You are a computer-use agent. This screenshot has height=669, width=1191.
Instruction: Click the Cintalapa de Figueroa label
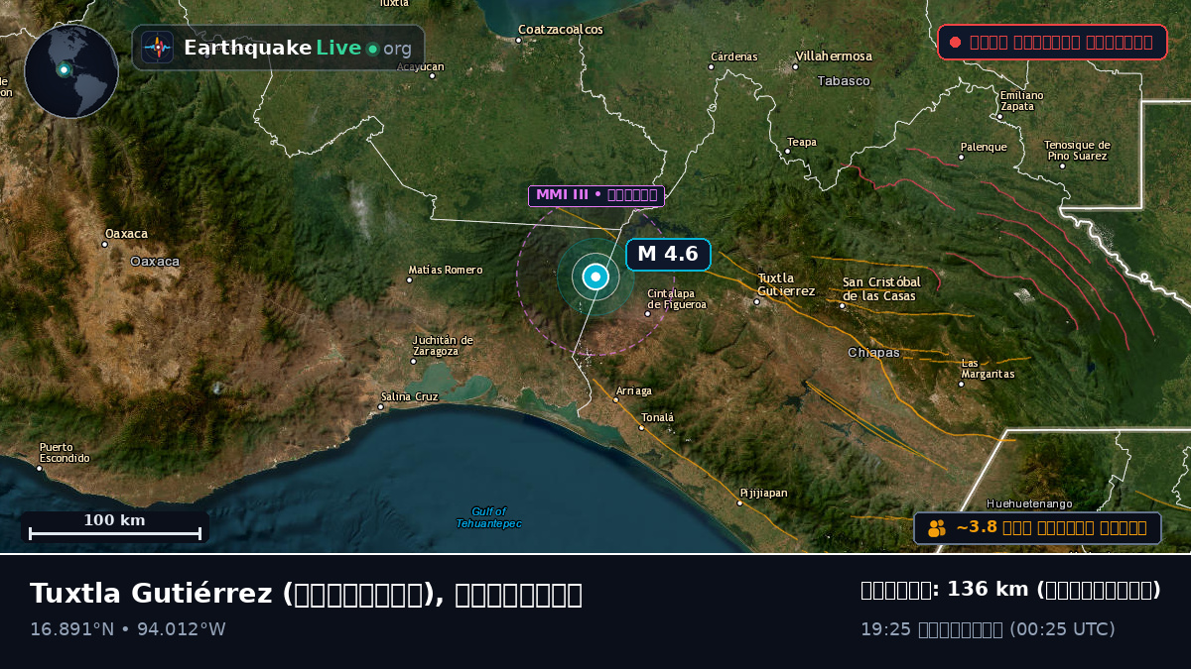tap(677, 299)
